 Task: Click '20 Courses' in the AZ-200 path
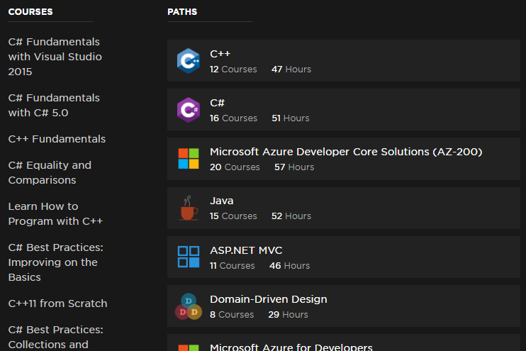pos(235,167)
